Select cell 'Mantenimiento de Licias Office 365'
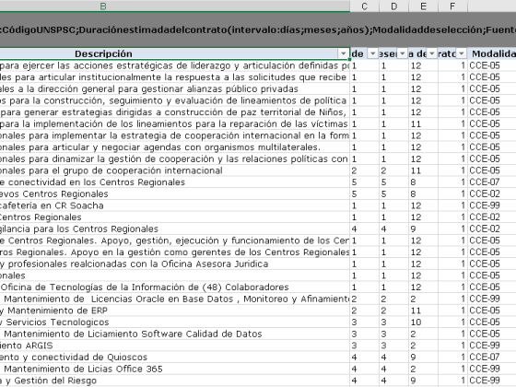This screenshot has width=516, height=387. [175, 369]
